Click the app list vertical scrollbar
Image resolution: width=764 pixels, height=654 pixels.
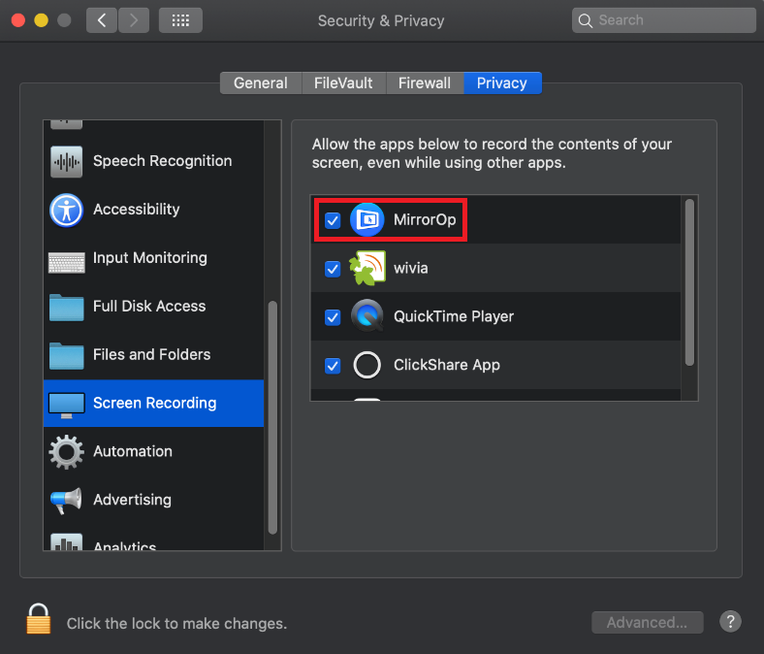(x=689, y=281)
